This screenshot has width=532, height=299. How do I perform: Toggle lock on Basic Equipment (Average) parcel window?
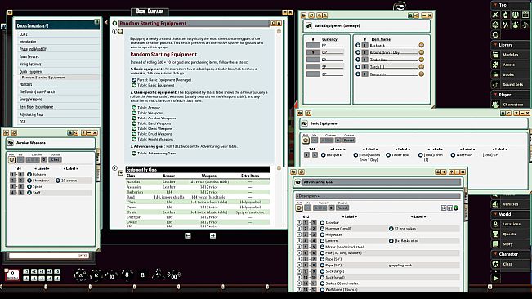pos(410,16)
